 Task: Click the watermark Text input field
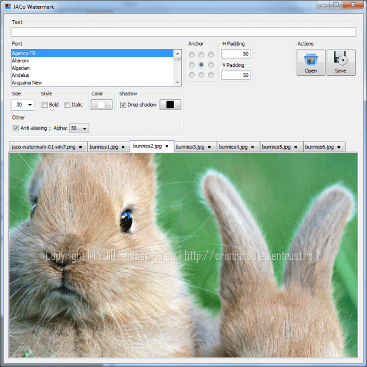pos(183,32)
